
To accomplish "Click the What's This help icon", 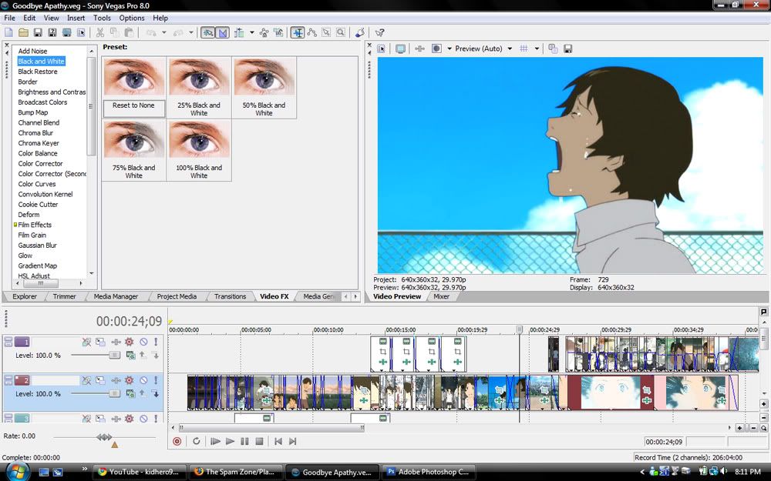I will (x=379, y=33).
